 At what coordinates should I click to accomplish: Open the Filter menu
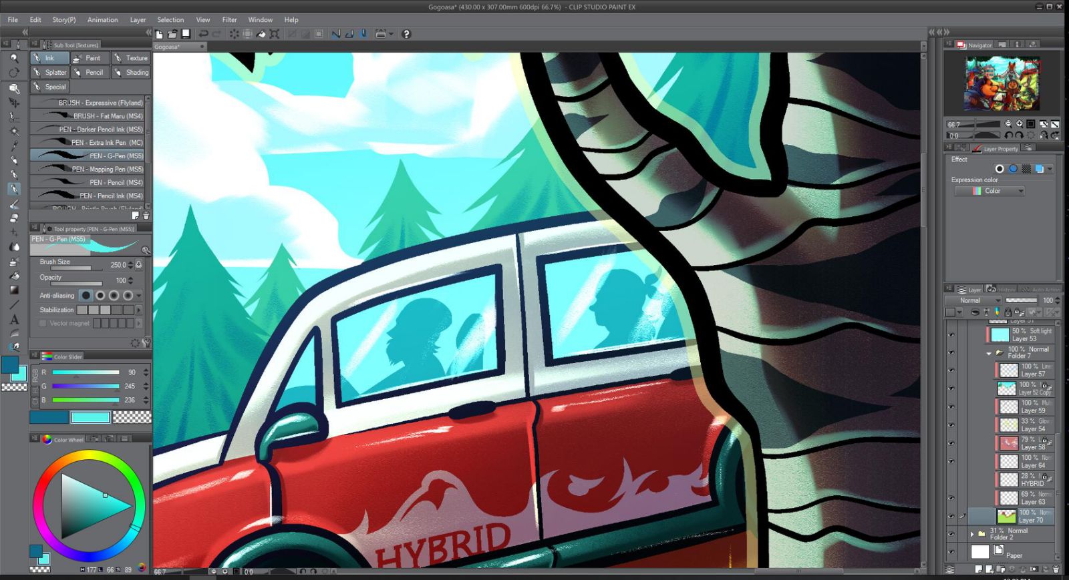click(x=229, y=20)
